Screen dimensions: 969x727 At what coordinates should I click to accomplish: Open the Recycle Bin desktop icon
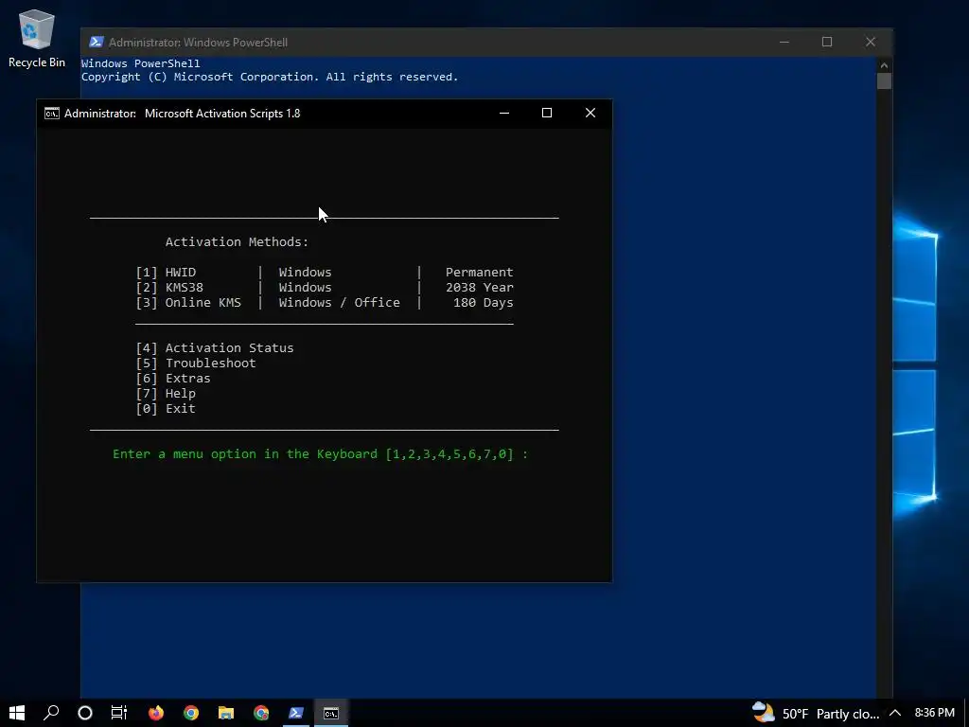(37, 38)
